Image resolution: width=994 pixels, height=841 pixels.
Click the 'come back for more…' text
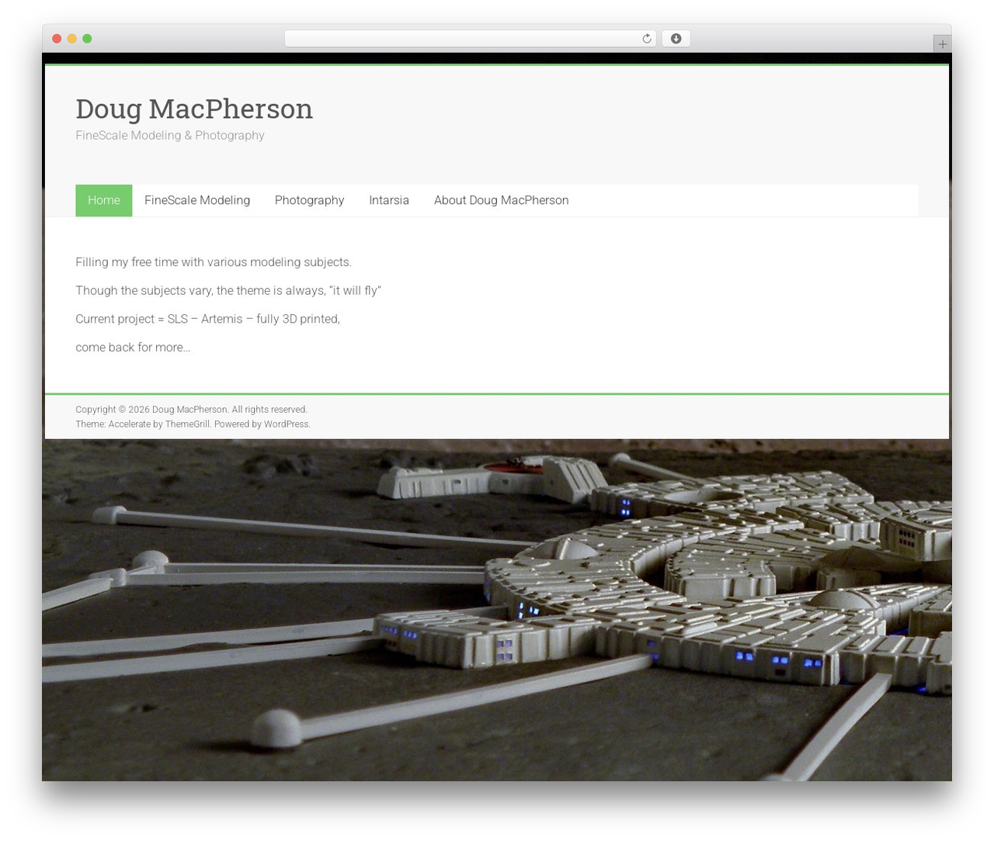(x=133, y=348)
